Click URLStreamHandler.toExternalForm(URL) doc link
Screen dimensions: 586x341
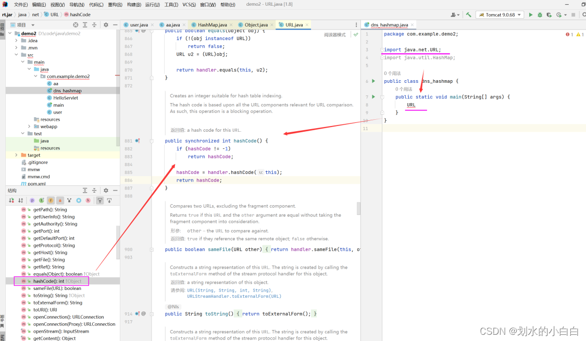[234, 296]
